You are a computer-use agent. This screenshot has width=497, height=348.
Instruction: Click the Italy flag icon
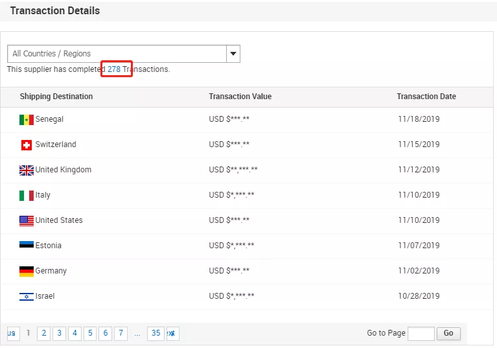[x=27, y=196]
